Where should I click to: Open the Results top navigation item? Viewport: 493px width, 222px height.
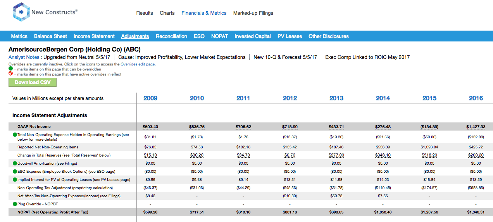click(x=145, y=13)
